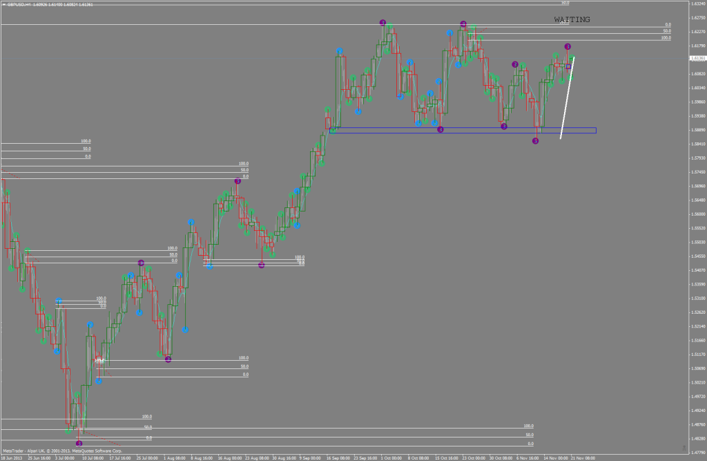The image size is (707, 461).
Task: Click the MetaTrader Alpari UK copyright text
Action: coord(62,451)
